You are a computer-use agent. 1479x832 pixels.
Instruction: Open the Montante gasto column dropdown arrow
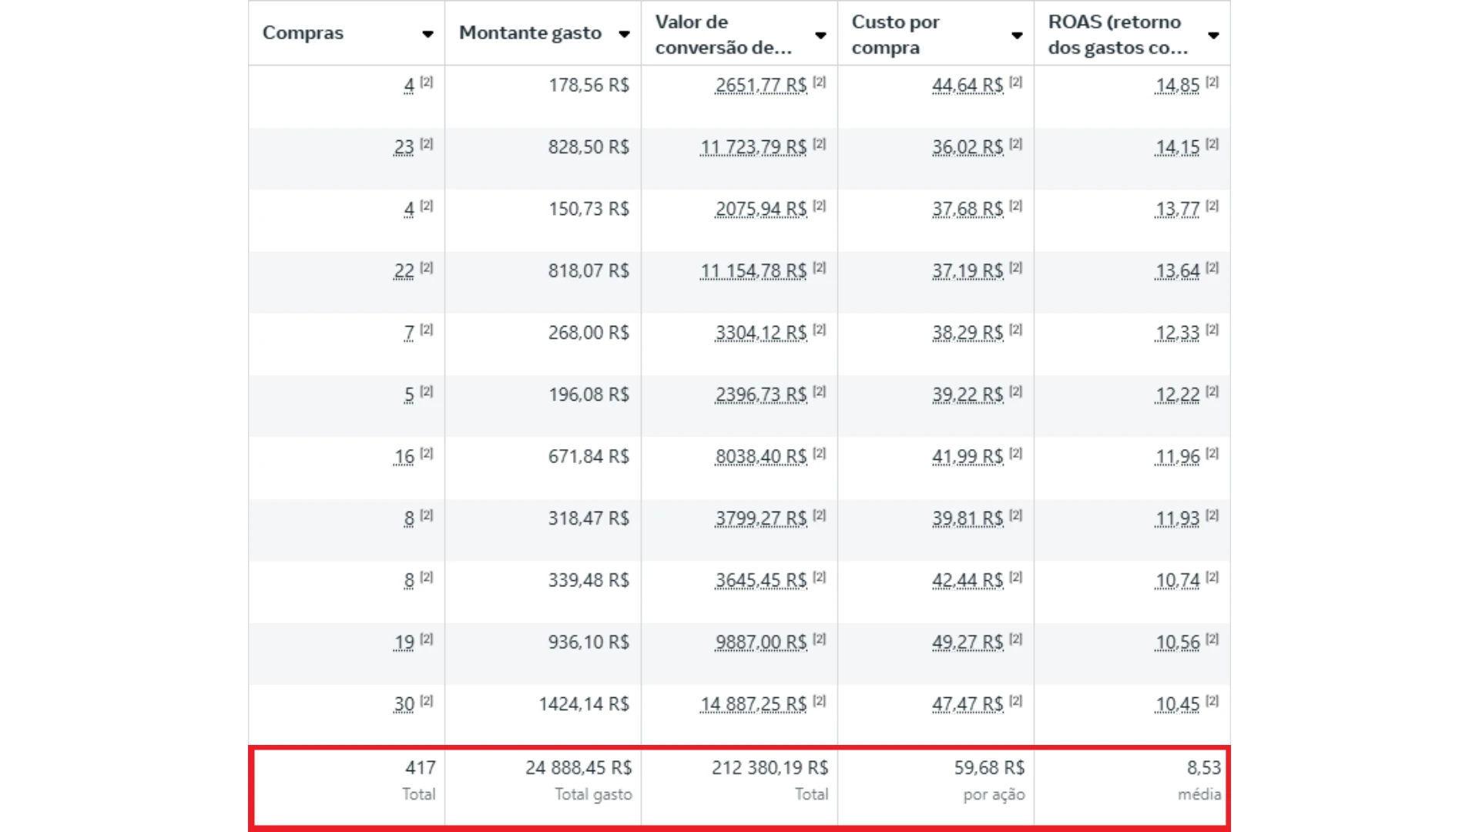(624, 34)
